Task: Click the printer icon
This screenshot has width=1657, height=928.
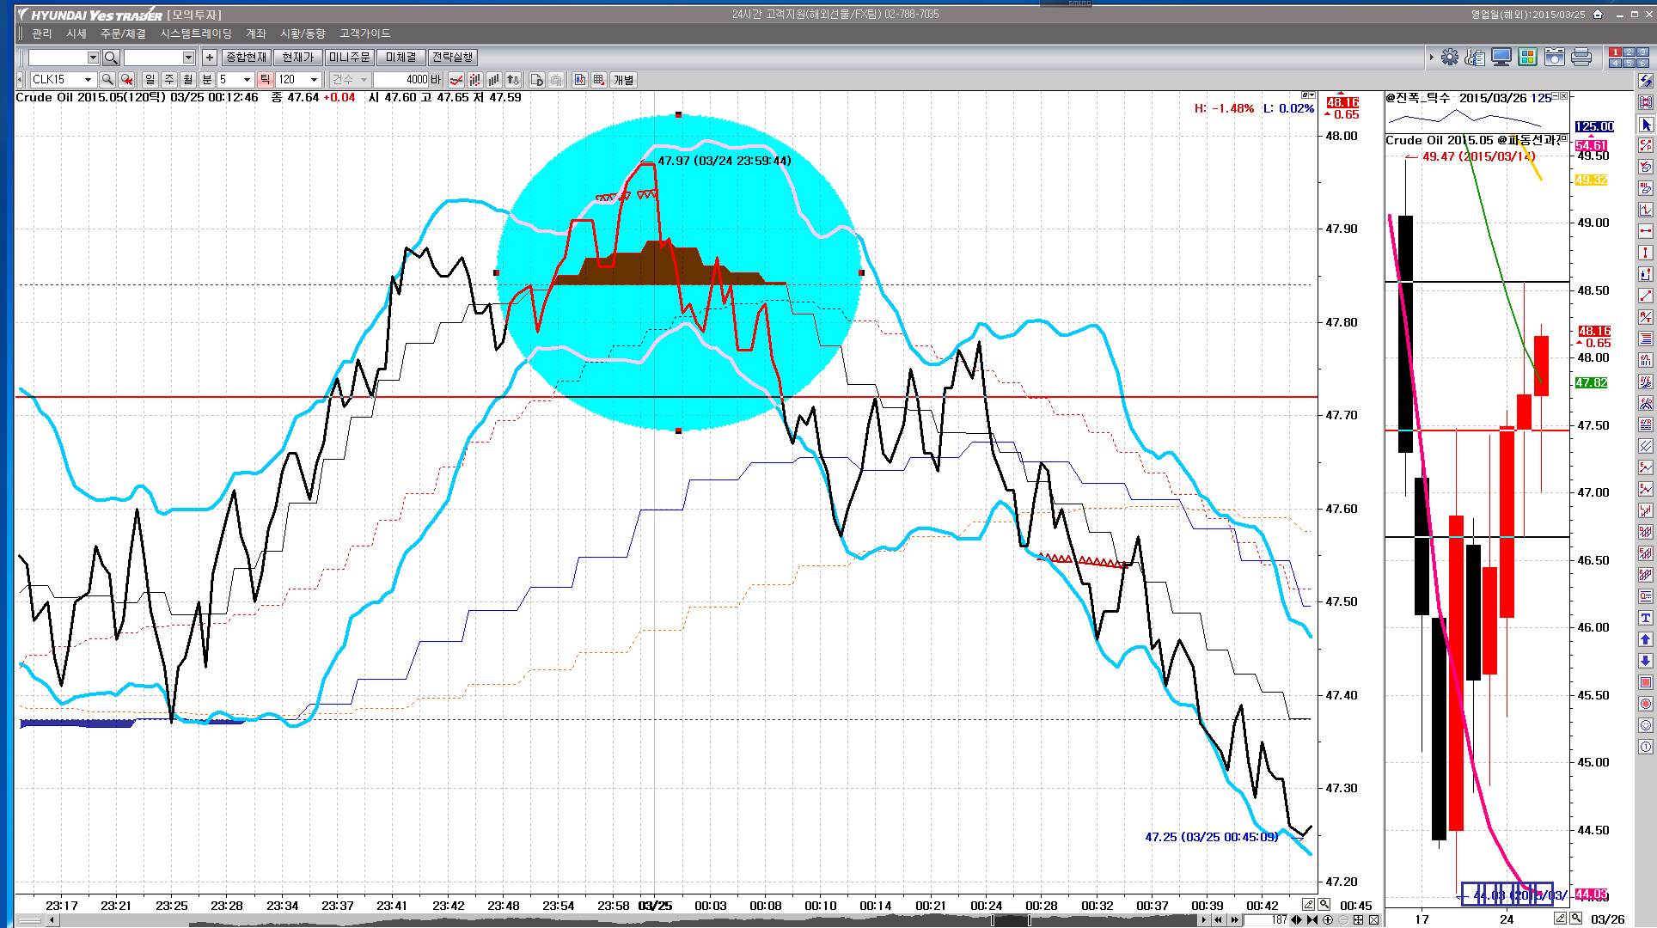Action: point(1581,58)
